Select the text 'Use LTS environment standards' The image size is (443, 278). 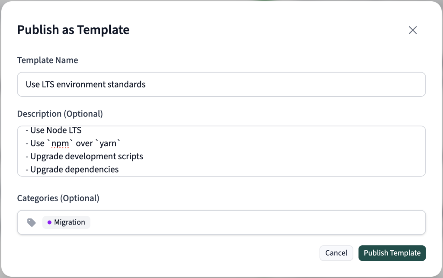tap(85, 84)
